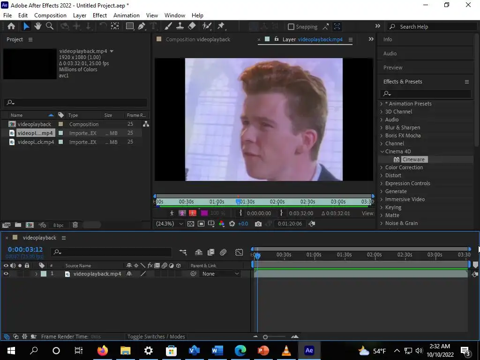Toggle shy layers hide switch
Viewport: 480px width, 360px height.
199,252
